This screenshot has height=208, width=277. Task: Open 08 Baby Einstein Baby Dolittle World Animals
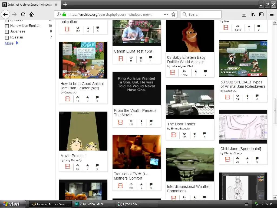click(x=186, y=60)
